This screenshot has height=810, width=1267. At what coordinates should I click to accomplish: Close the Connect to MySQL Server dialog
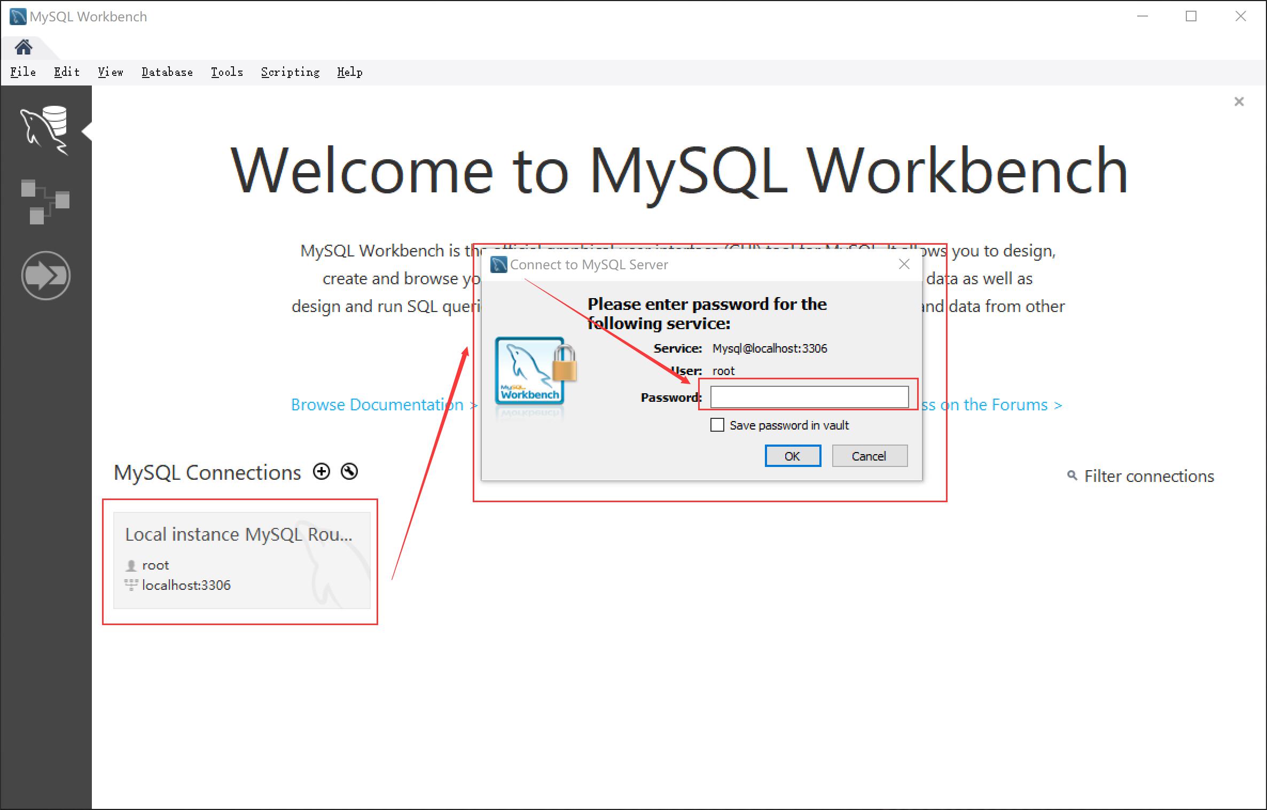904,264
